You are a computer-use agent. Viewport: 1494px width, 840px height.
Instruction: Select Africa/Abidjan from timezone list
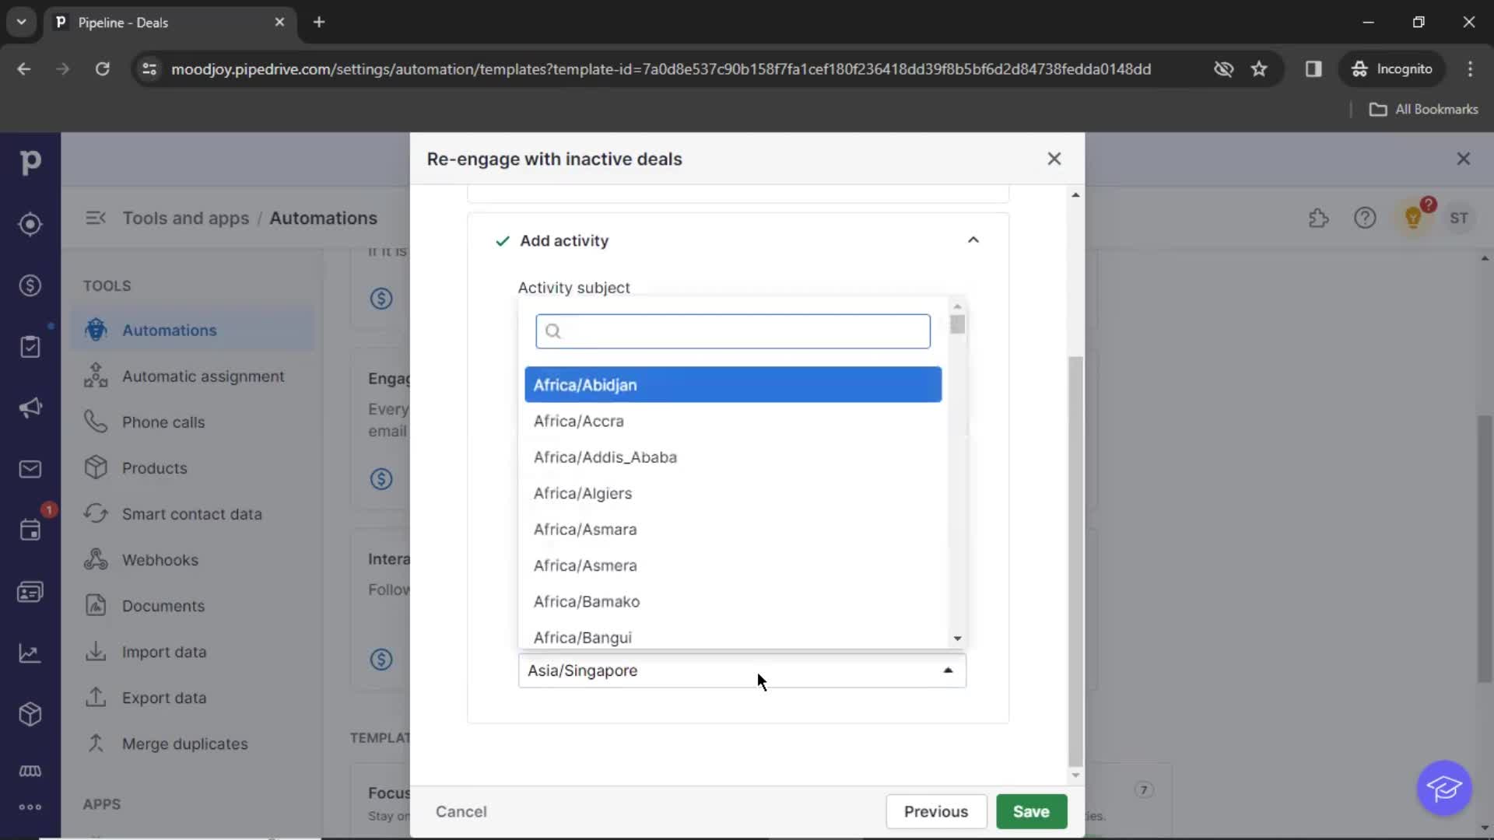point(735,385)
